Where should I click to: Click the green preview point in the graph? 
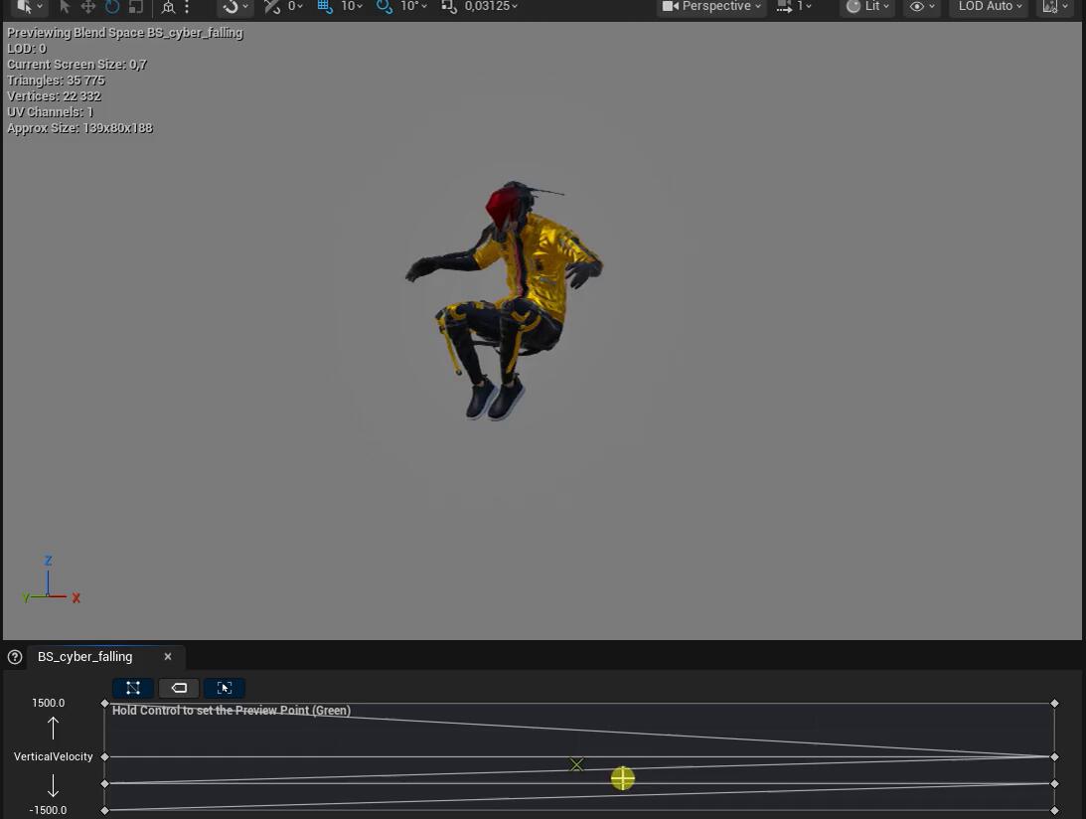[x=622, y=778]
